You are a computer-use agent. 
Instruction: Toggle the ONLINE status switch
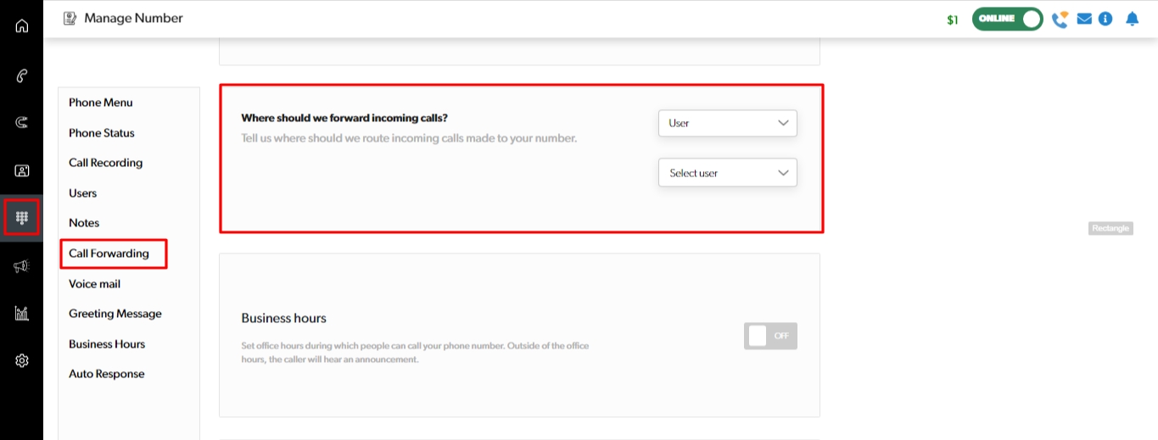click(1007, 19)
